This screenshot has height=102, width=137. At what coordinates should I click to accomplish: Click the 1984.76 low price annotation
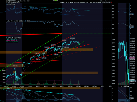[56, 55]
